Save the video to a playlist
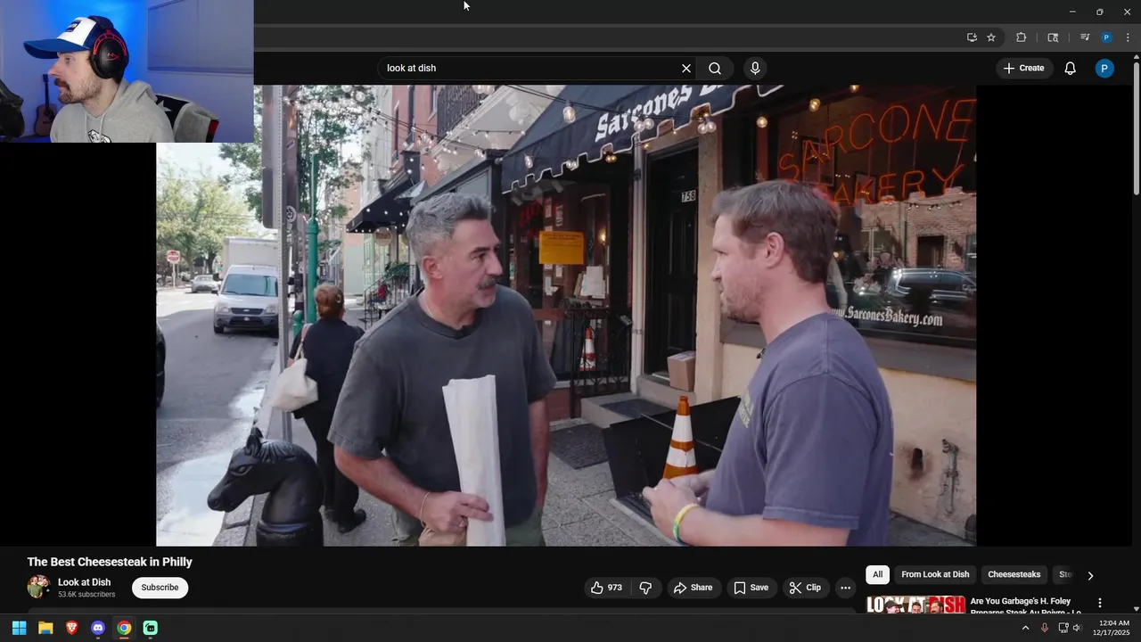 click(x=751, y=588)
